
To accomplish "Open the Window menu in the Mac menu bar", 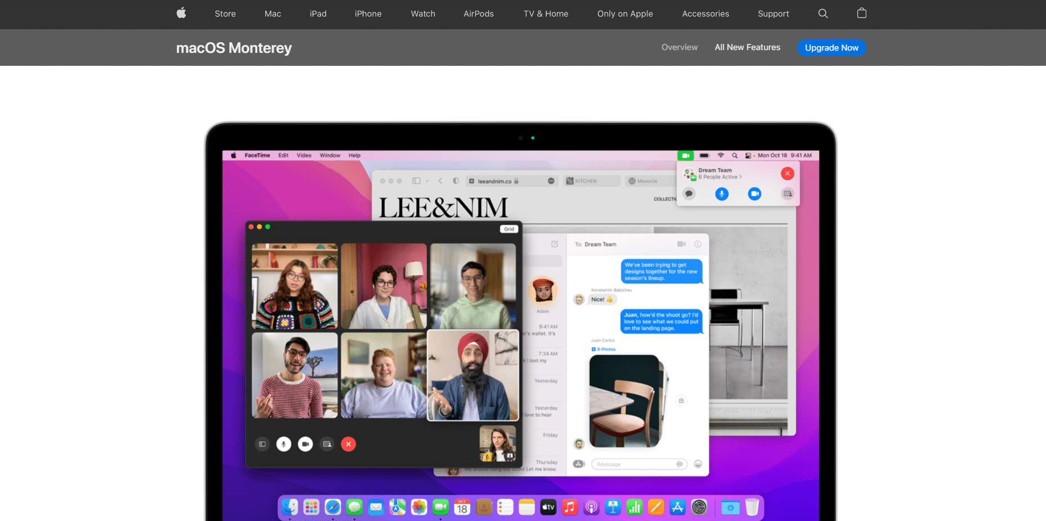I will (x=330, y=155).
